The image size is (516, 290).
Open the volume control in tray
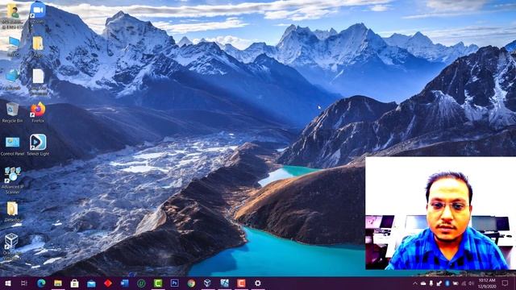[x=471, y=283]
